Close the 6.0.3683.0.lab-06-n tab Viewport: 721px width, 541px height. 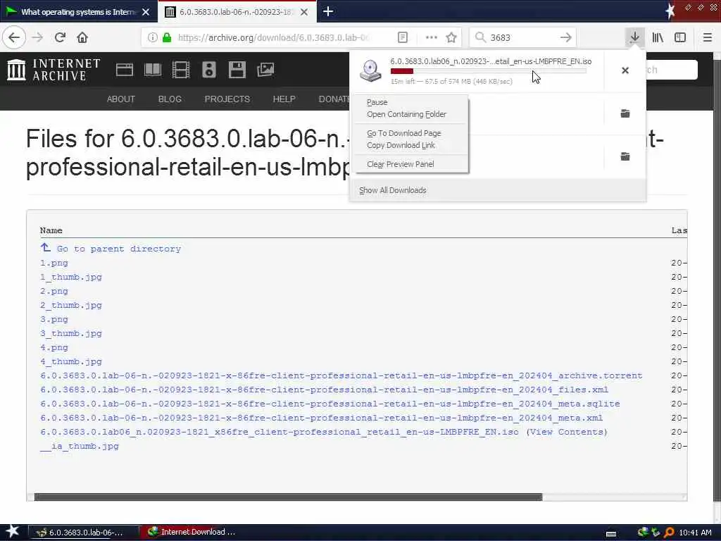tap(304, 12)
